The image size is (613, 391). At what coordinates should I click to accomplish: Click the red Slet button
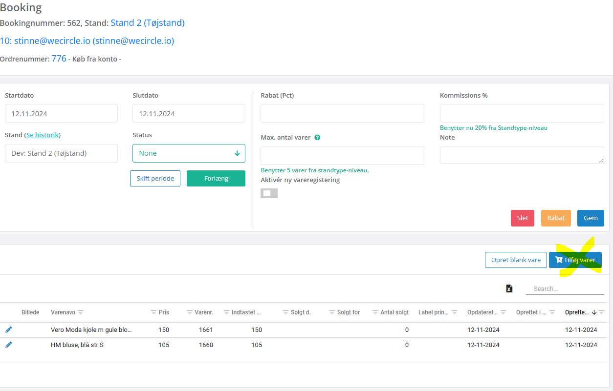click(x=522, y=218)
